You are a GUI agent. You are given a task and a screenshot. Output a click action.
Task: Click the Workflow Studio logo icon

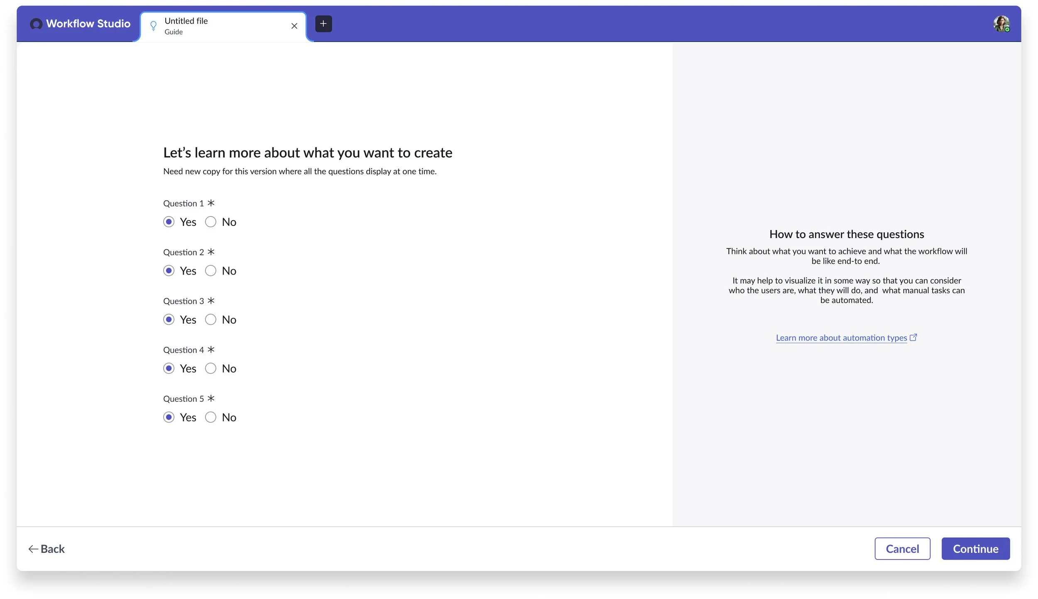[x=36, y=24]
